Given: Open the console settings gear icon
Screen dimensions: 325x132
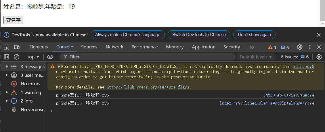Looking at the screenshot, I should coord(319,57).
